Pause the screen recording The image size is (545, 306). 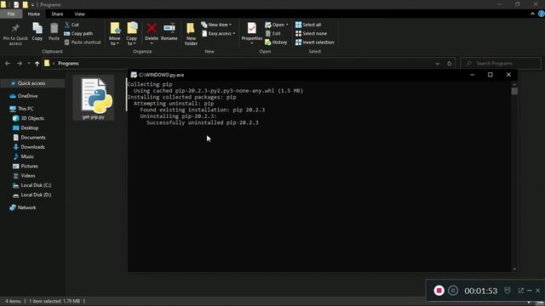click(453, 291)
